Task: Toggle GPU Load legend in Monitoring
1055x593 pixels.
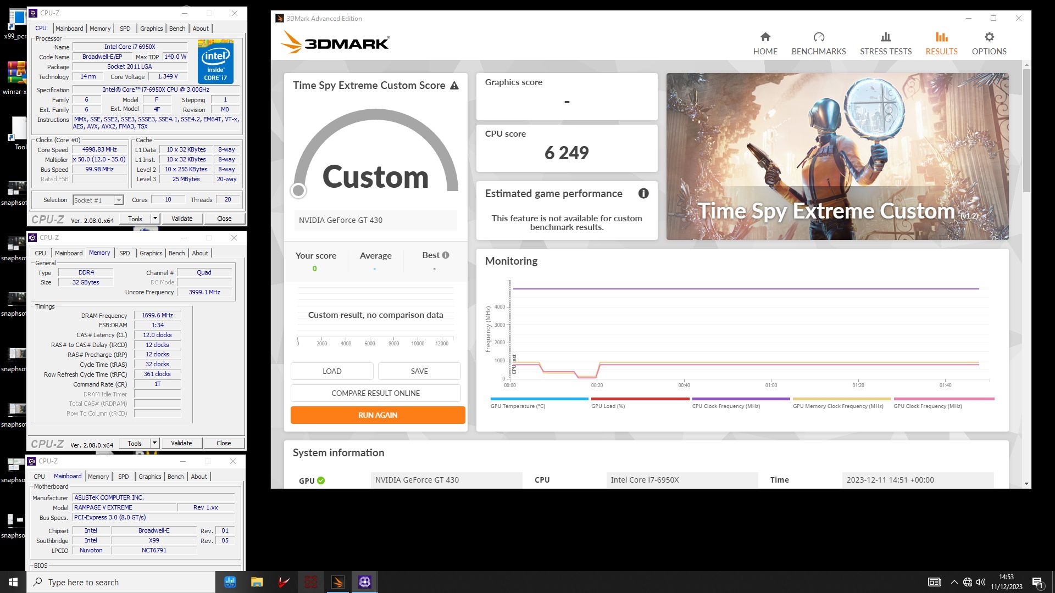Action: point(640,403)
